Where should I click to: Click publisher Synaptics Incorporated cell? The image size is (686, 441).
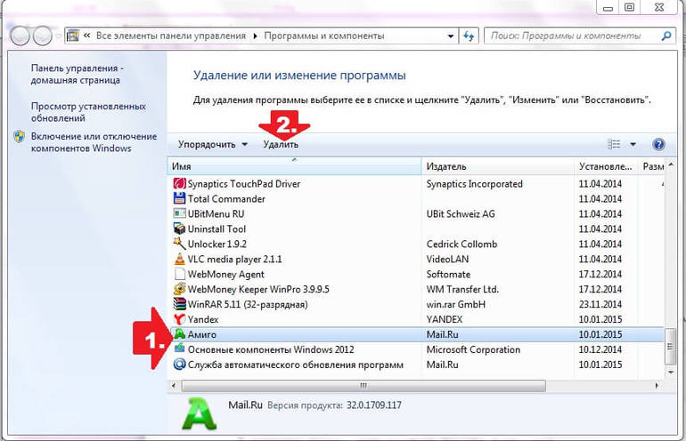[x=475, y=184]
